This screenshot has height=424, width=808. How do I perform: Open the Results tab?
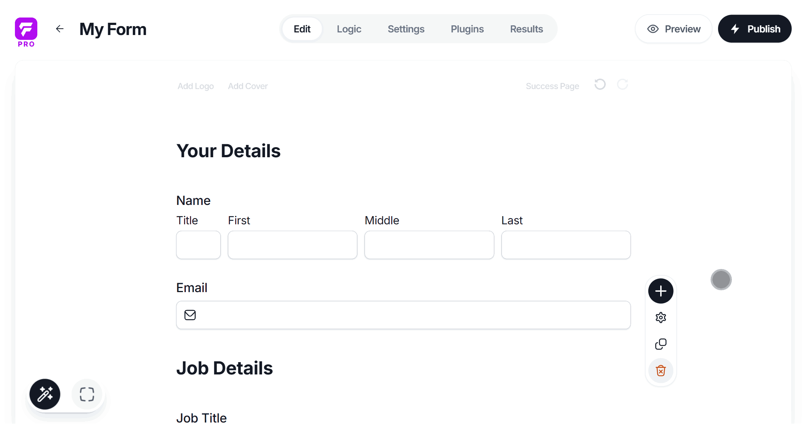(527, 29)
